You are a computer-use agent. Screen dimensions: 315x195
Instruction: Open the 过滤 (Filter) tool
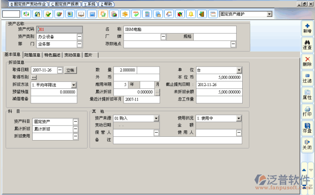(307, 78)
